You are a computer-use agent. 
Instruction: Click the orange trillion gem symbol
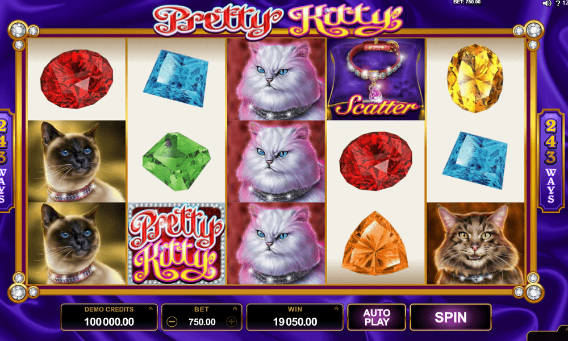pos(375,243)
